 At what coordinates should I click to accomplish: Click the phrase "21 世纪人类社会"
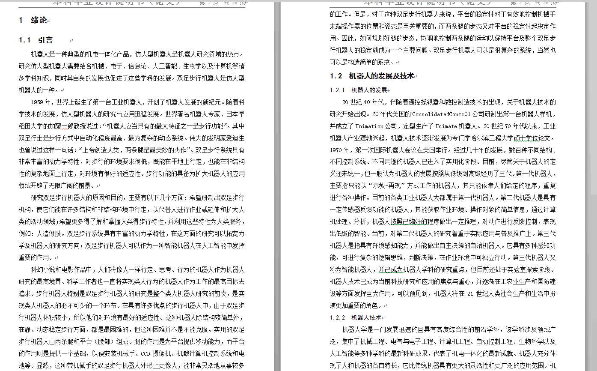492,294
